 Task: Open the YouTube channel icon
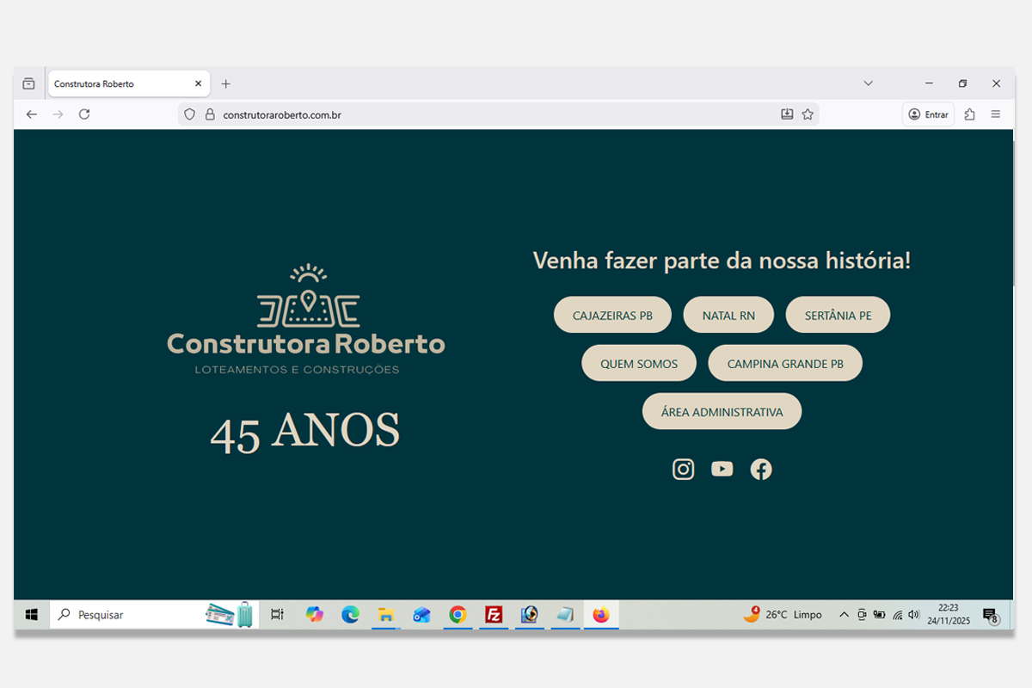[x=722, y=469]
